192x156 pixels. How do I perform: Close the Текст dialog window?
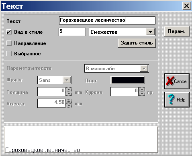pos(186,6)
